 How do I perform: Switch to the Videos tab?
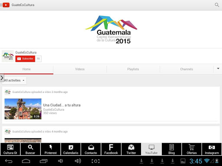coord(80,69)
